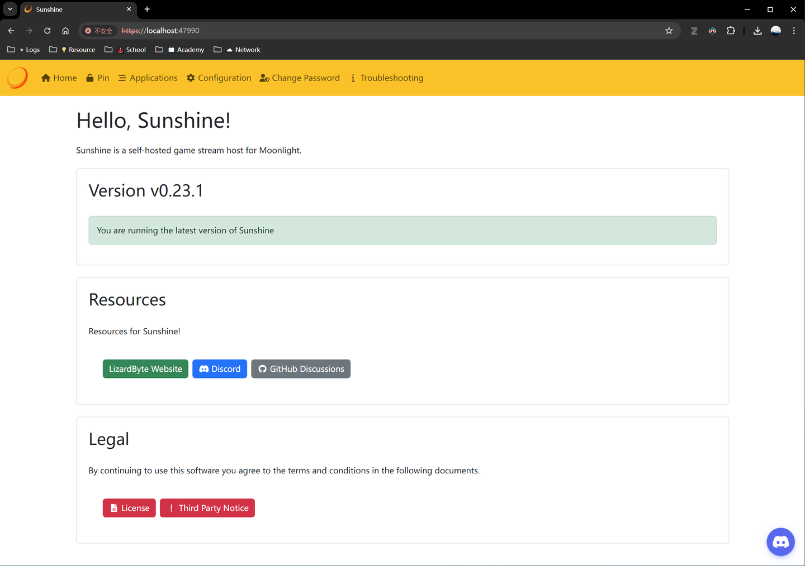Image resolution: width=805 pixels, height=566 pixels.
Task: Open the browser three-dot menu
Action: pyautogui.click(x=794, y=31)
